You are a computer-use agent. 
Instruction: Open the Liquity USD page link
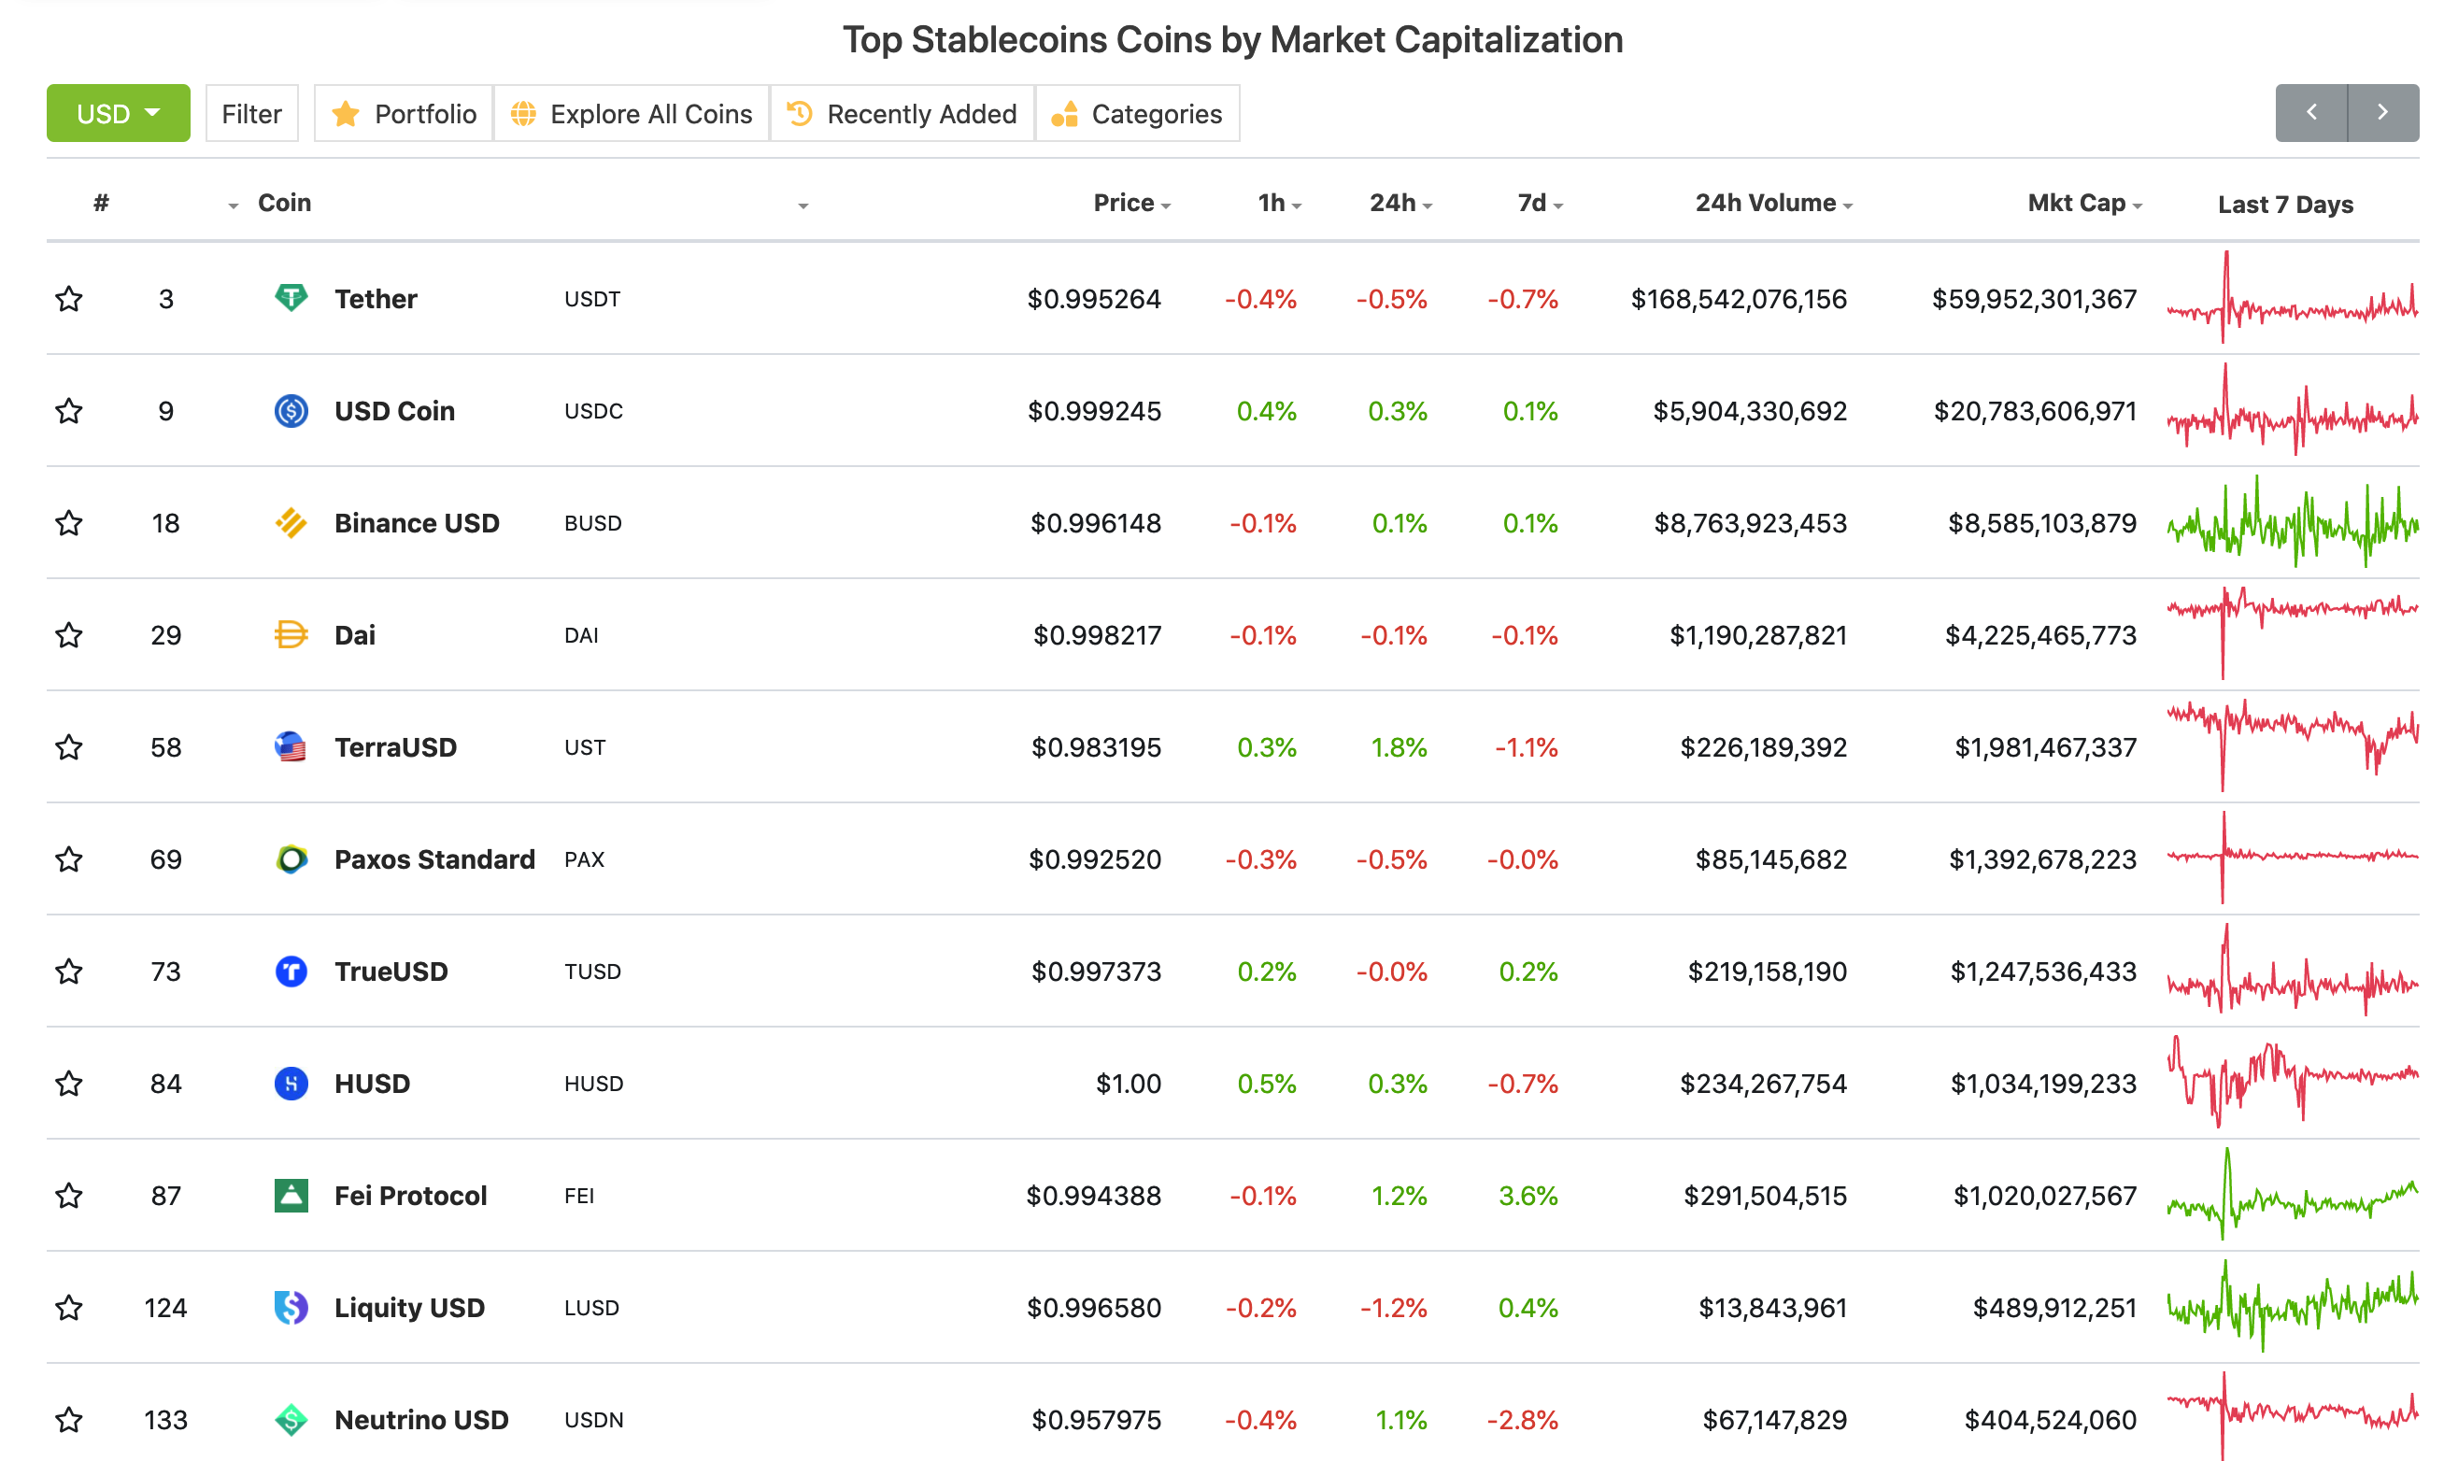[x=409, y=1309]
